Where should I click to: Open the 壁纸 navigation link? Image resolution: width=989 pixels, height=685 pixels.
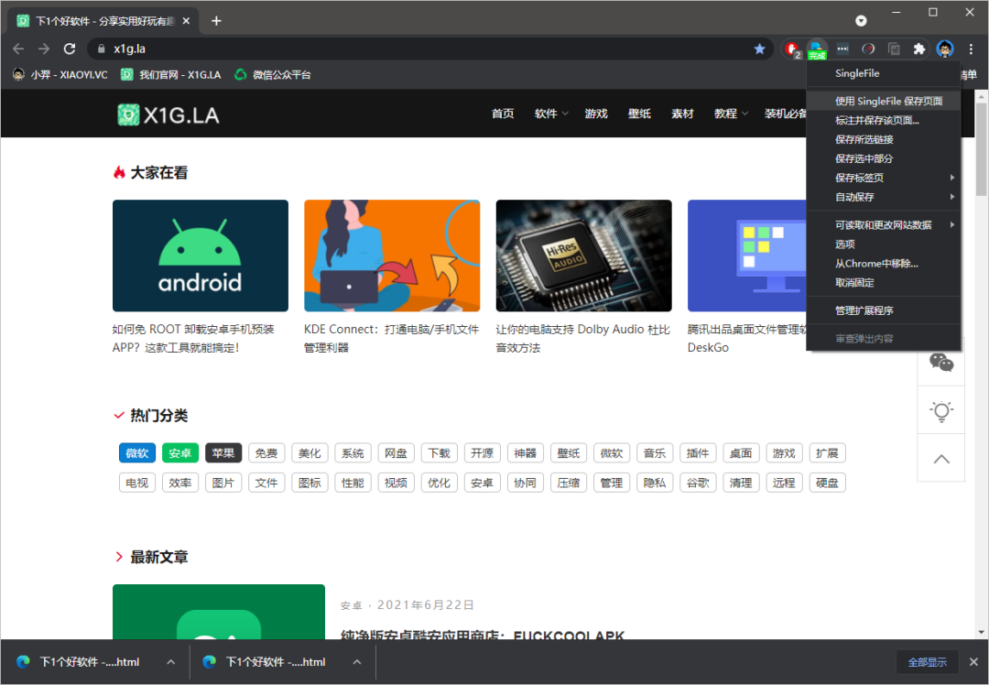tap(639, 114)
